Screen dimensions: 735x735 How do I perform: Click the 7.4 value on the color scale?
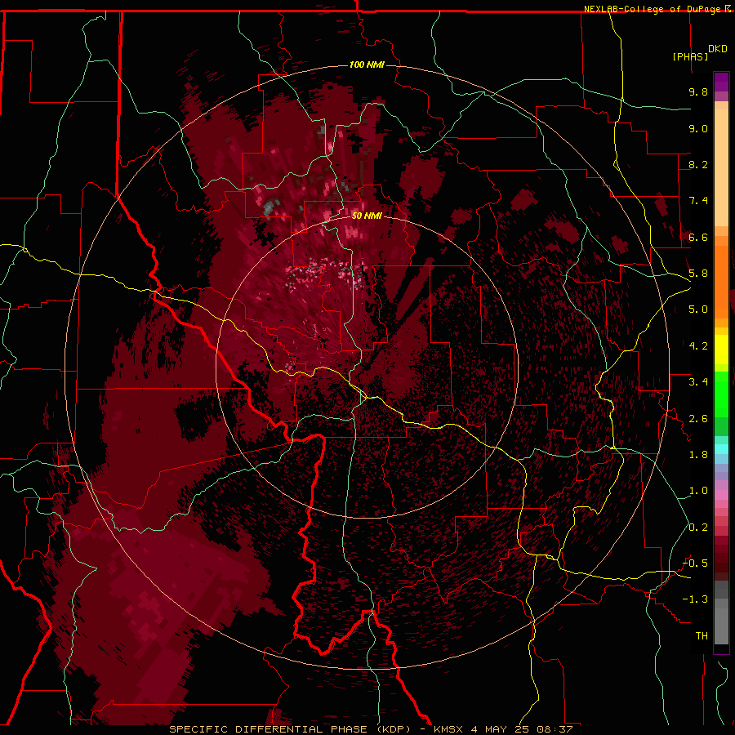tap(698, 201)
